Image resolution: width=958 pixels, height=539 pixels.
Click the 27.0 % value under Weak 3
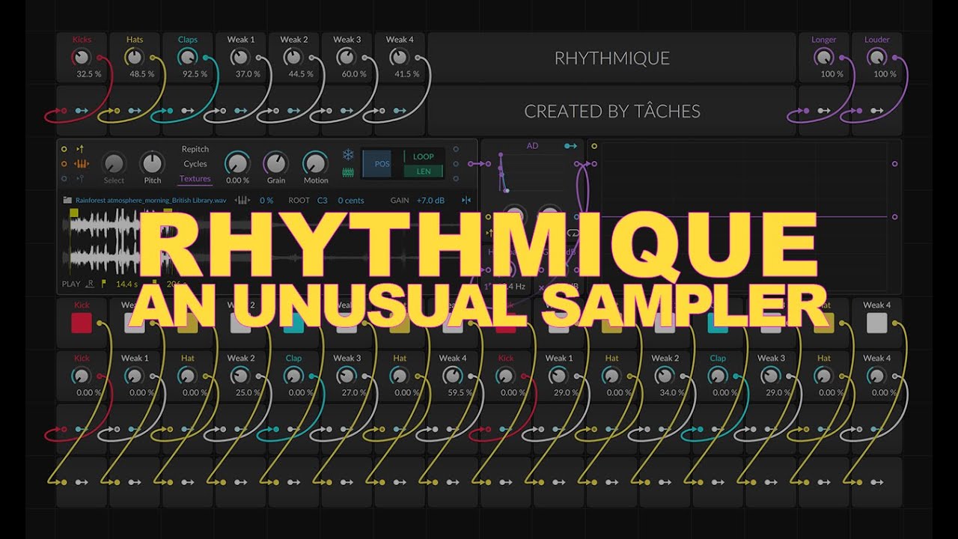pyautogui.click(x=354, y=392)
